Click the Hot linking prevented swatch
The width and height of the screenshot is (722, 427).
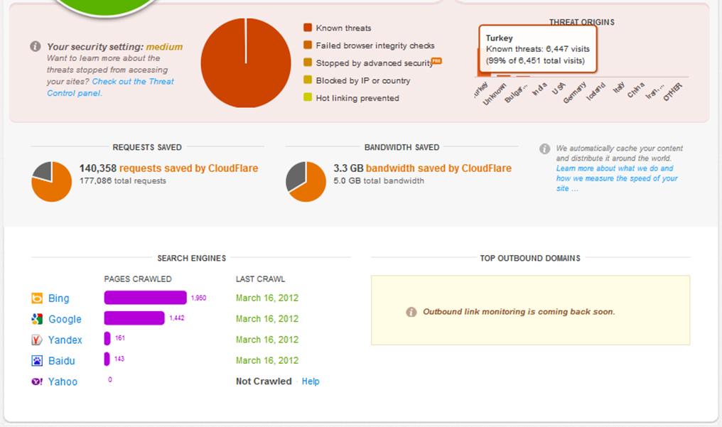click(308, 97)
